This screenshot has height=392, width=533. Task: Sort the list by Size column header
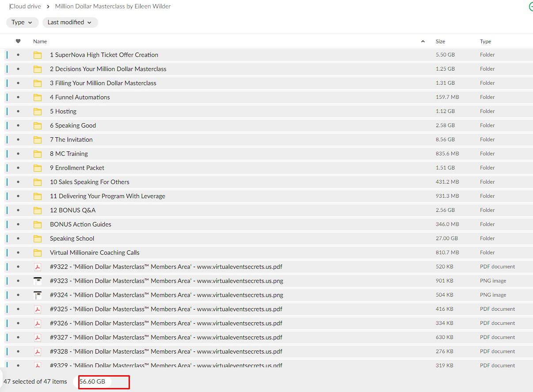[440, 41]
